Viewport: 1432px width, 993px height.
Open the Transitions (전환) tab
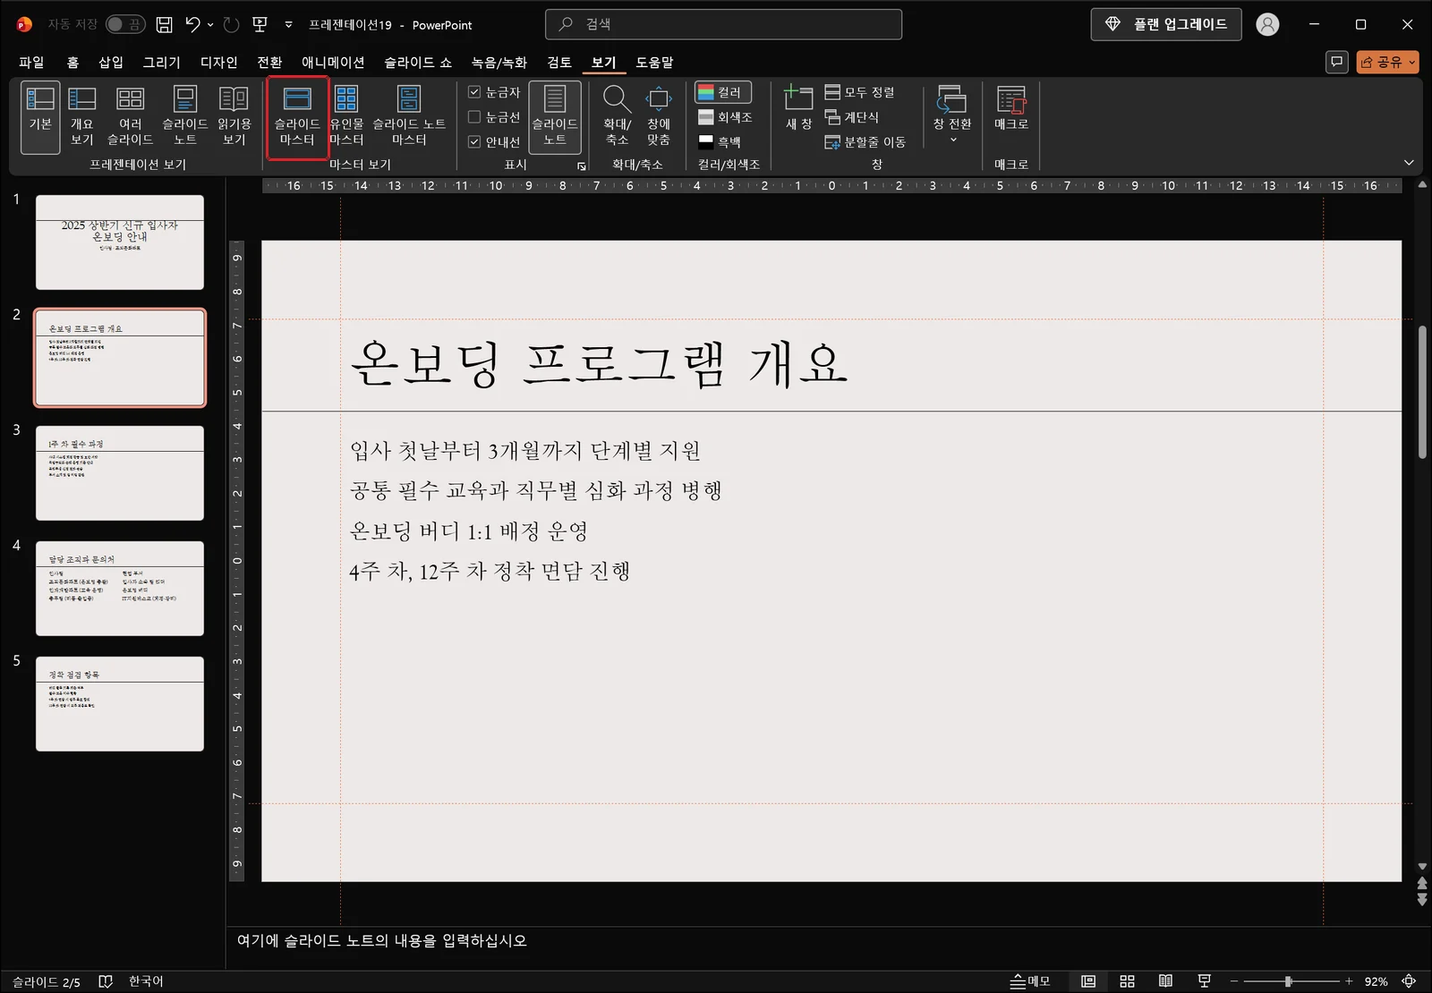[x=269, y=62]
